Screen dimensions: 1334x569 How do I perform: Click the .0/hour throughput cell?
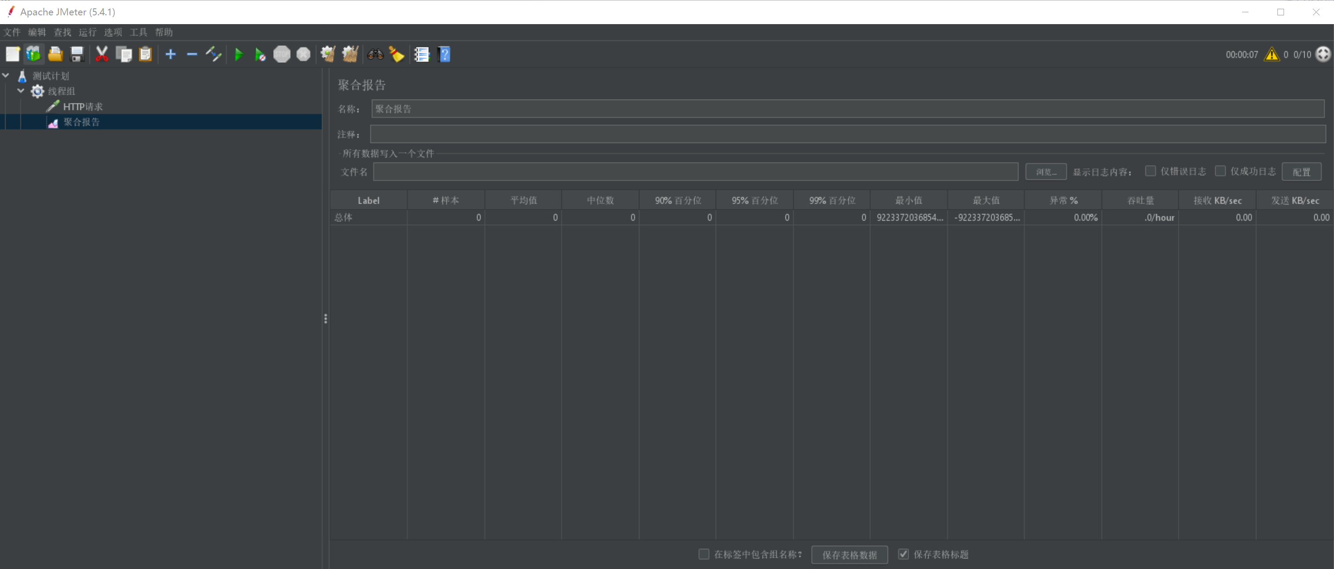[x=1140, y=217]
